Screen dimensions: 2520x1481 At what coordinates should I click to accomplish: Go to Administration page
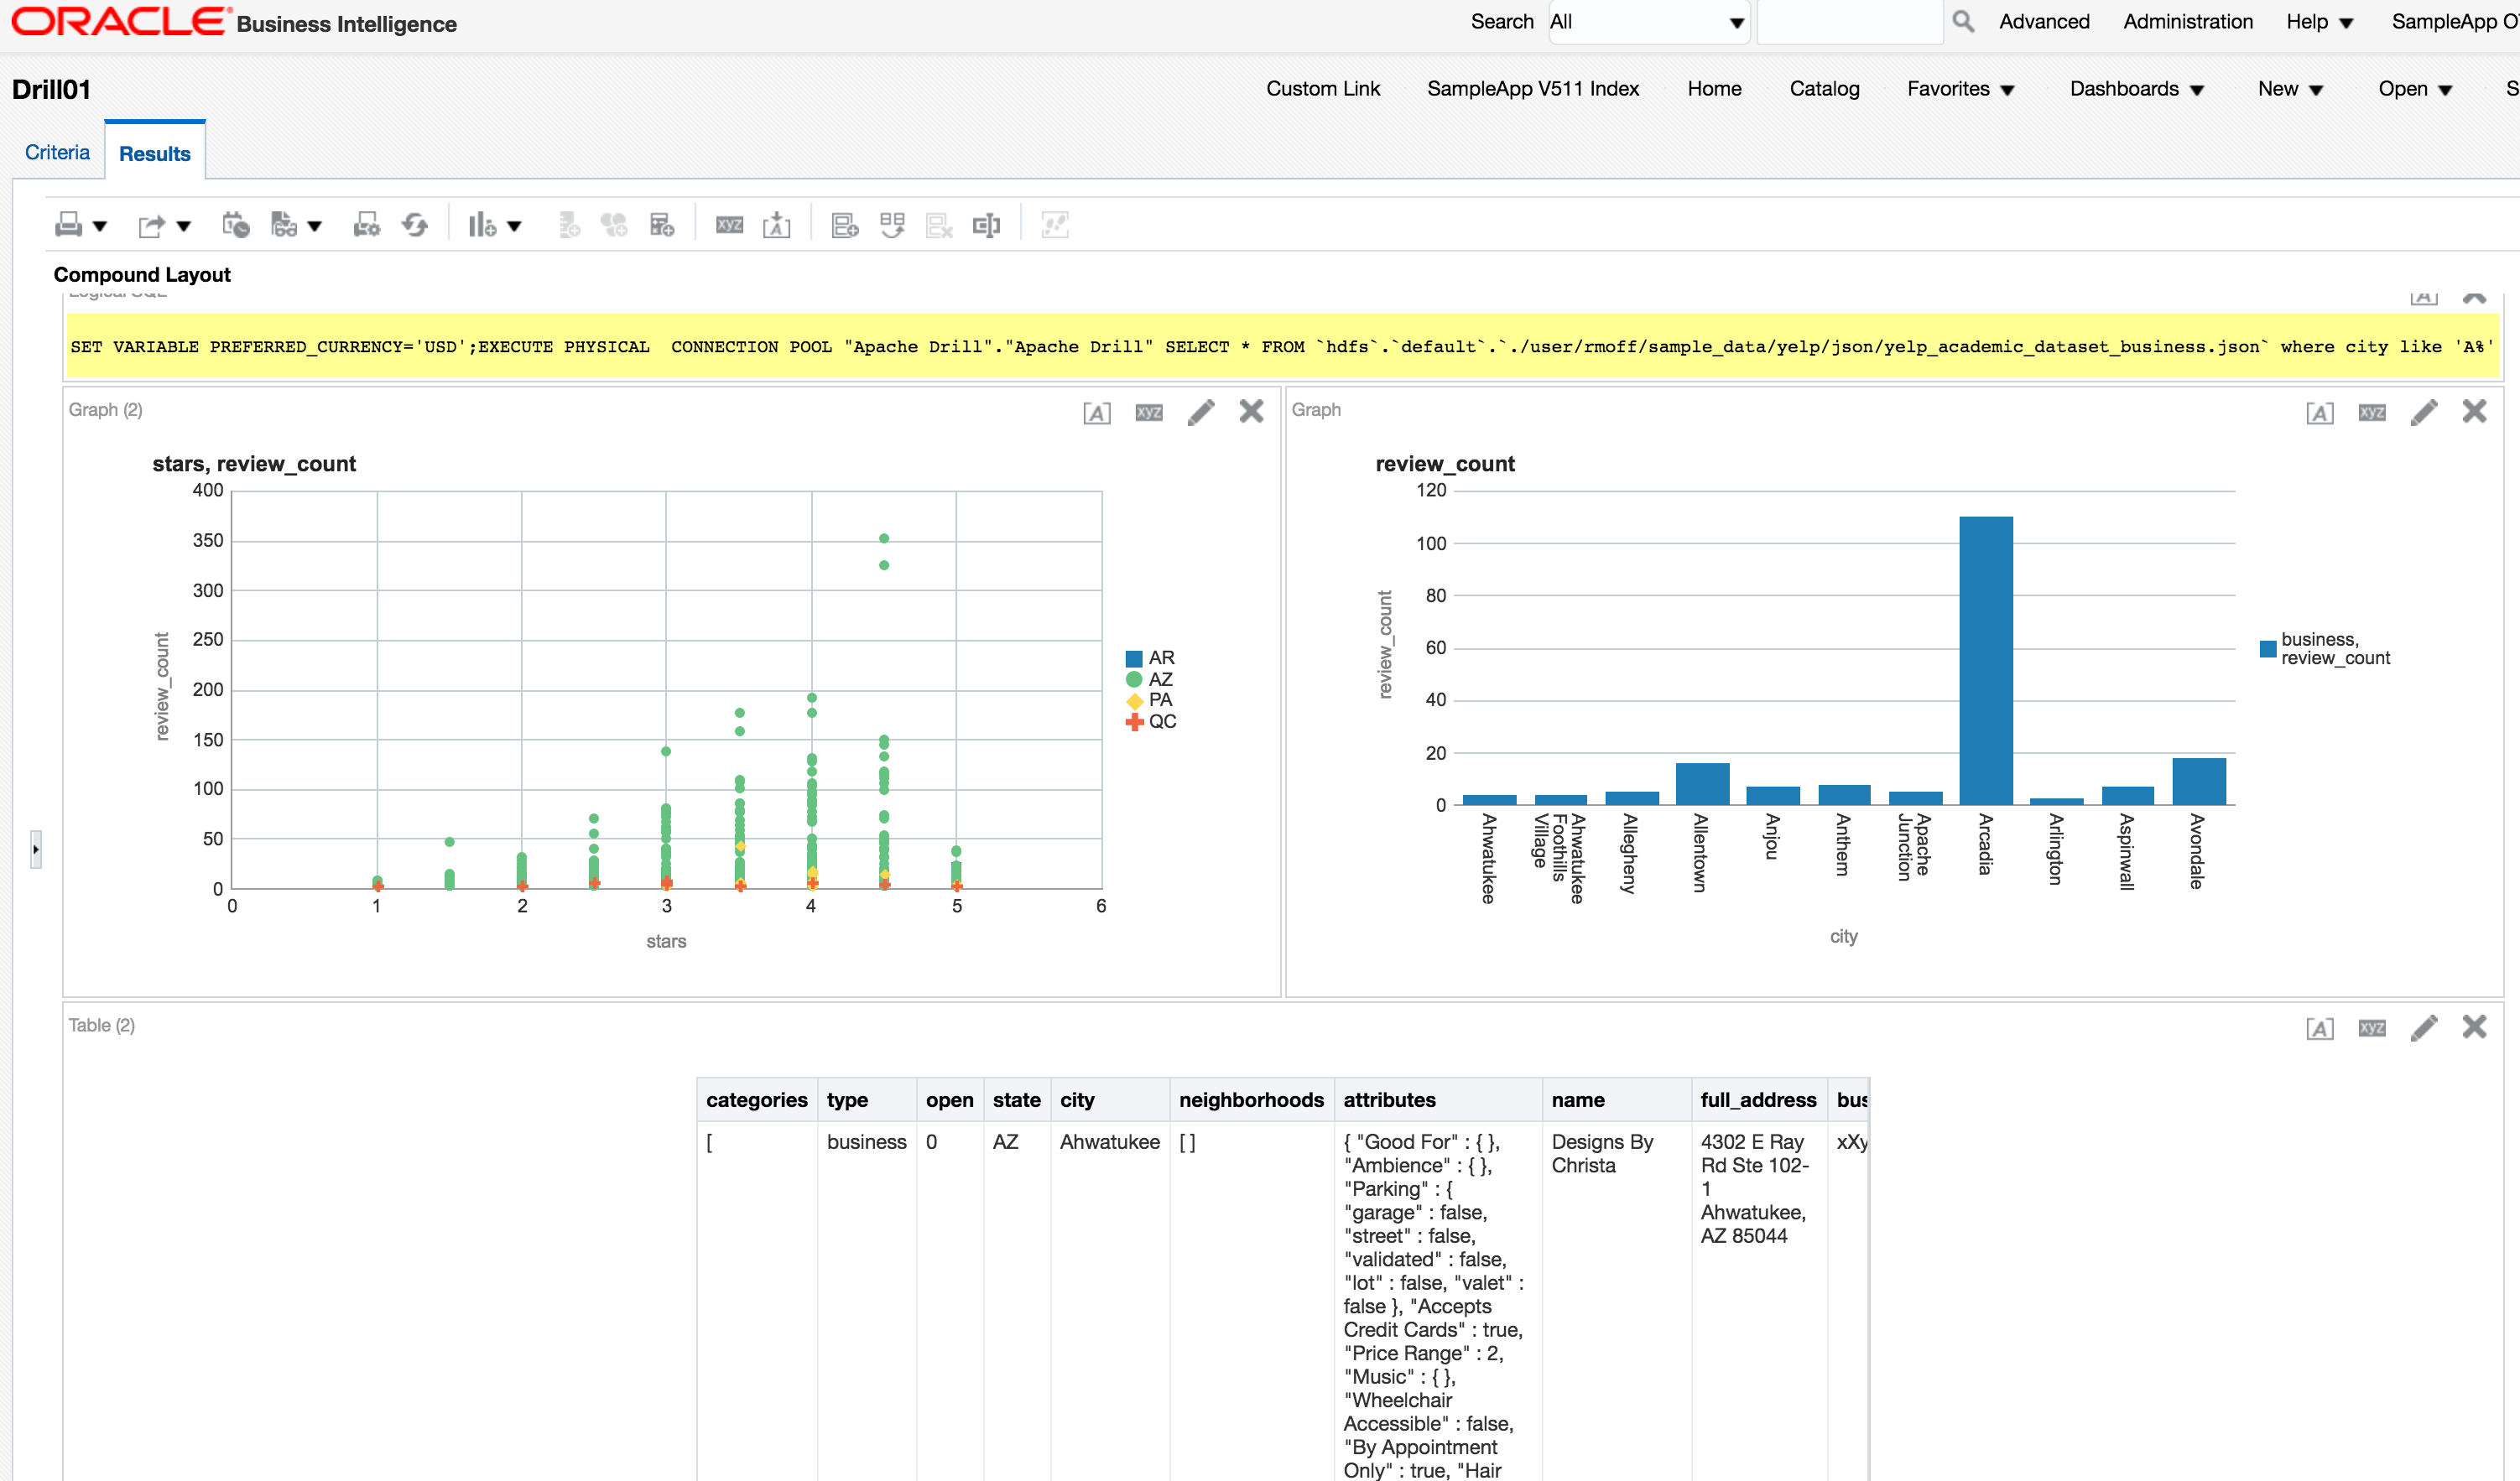click(2187, 21)
